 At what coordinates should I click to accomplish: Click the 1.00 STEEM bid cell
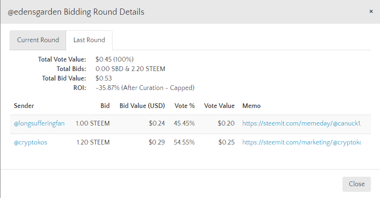click(93, 124)
